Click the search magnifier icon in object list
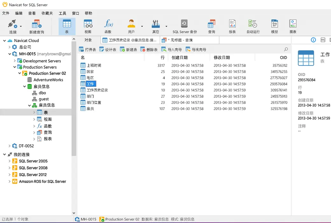 tap(286, 49)
